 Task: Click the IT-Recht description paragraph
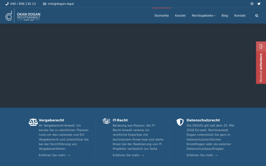click(138, 137)
